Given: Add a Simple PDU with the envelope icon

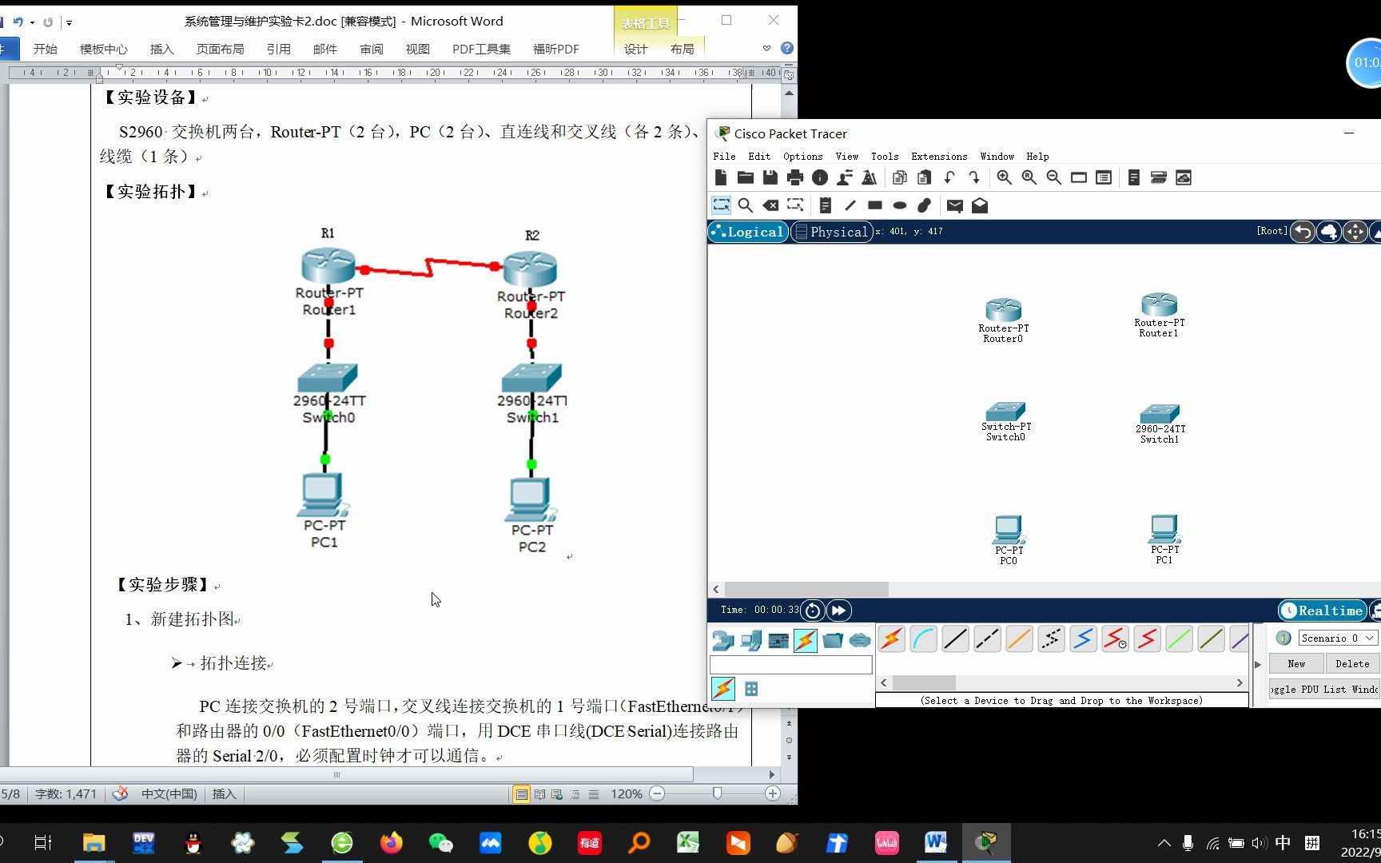Looking at the screenshot, I should click(955, 205).
